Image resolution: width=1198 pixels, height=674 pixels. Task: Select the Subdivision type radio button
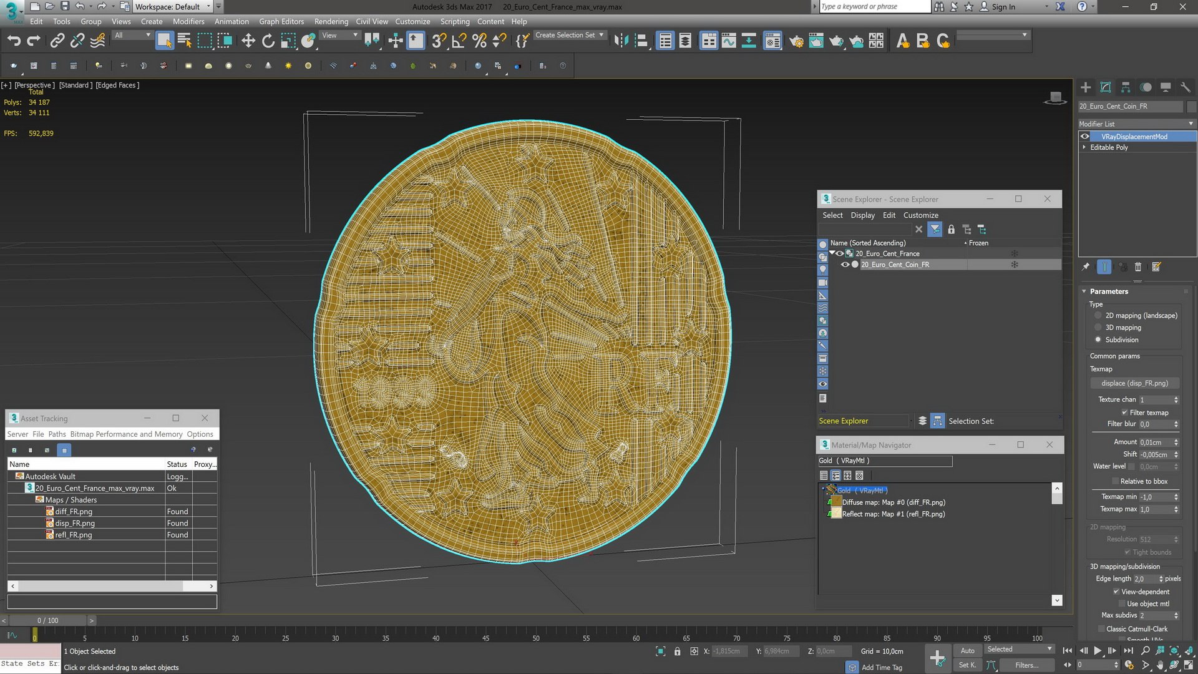[x=1098, y=340]
